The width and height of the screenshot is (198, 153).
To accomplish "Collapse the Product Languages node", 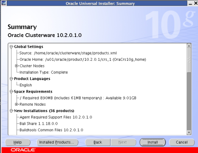I will coord(11,79).
